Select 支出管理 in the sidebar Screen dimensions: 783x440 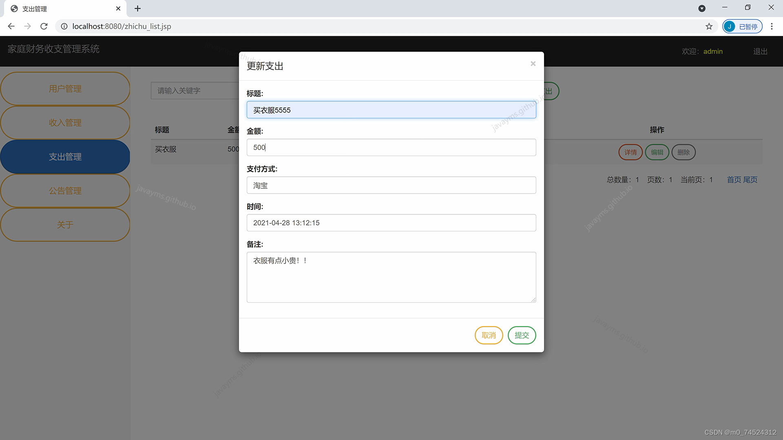[65, 157]
